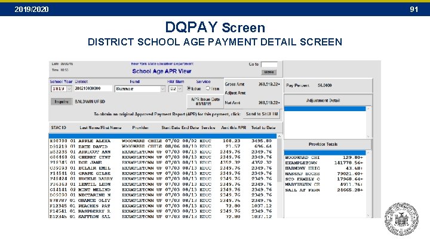Click the Adjustment Detail list scroll up arrow
430x242 pixels.
[368, 109]
